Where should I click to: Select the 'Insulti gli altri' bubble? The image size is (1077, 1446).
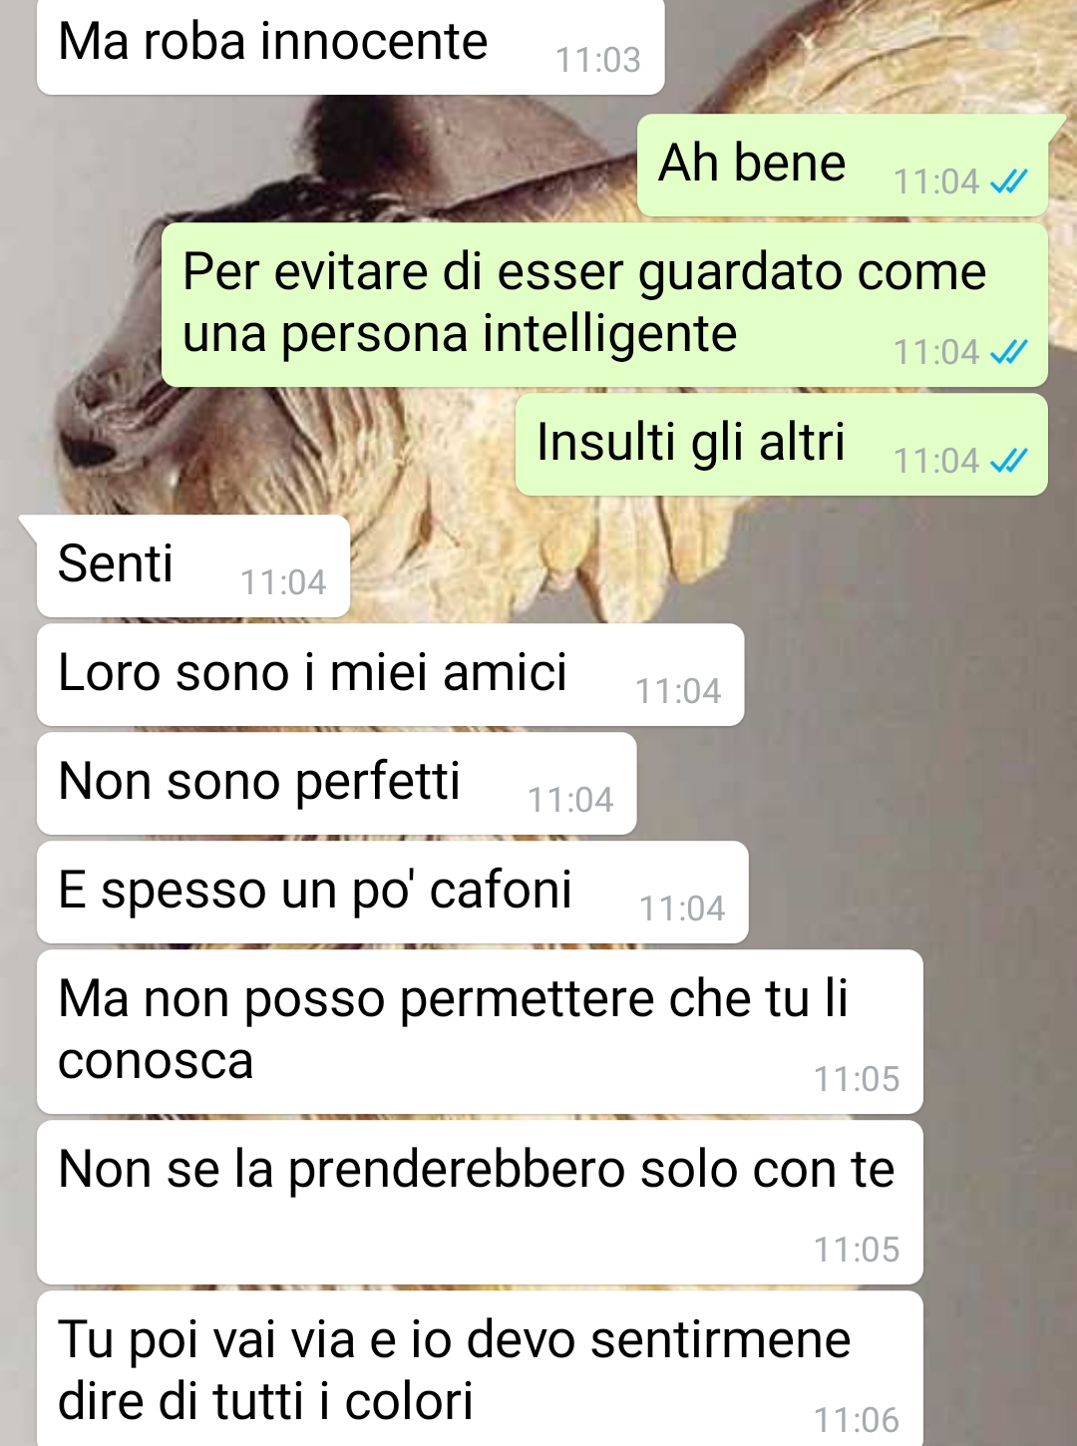[x=782, y=445]
